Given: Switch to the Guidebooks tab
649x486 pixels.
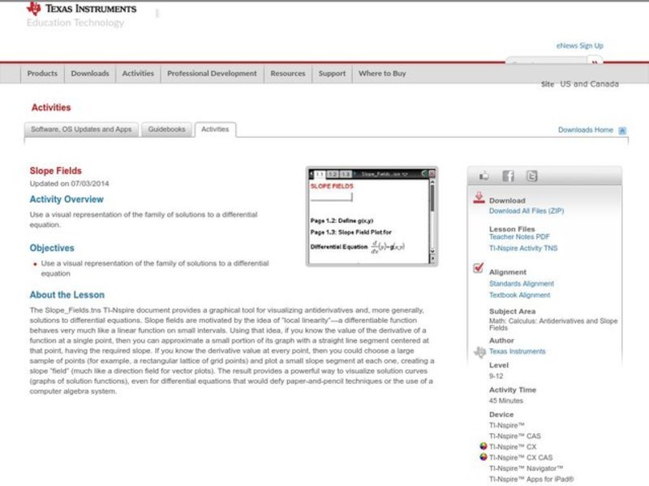Looking at the screenshot, I should tap(166, 130).
